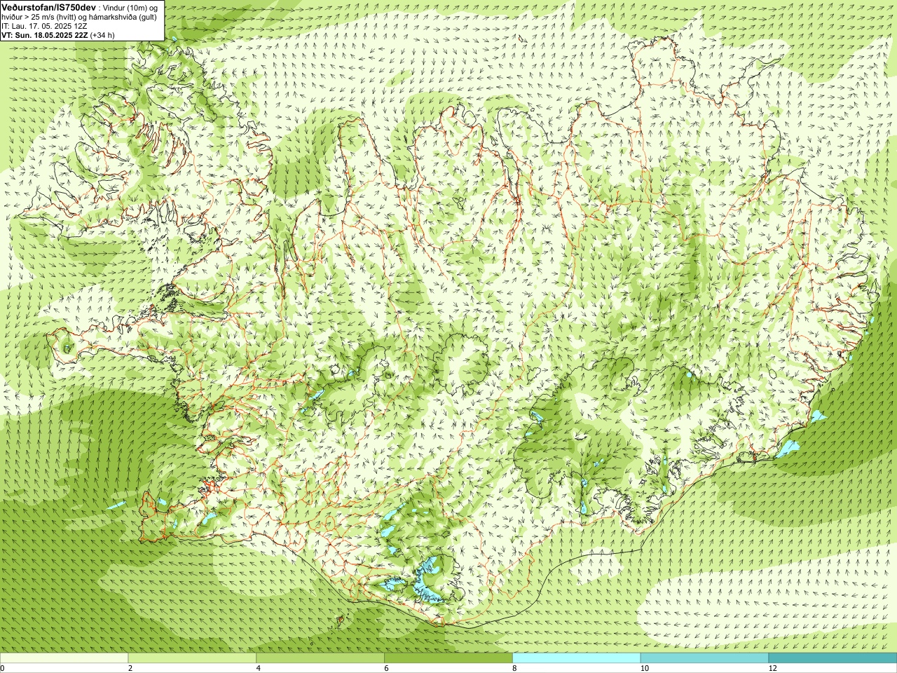Click the 2–4 m/s light green legend color
This screenshot has height=673, width=897.
click(192, 658)
